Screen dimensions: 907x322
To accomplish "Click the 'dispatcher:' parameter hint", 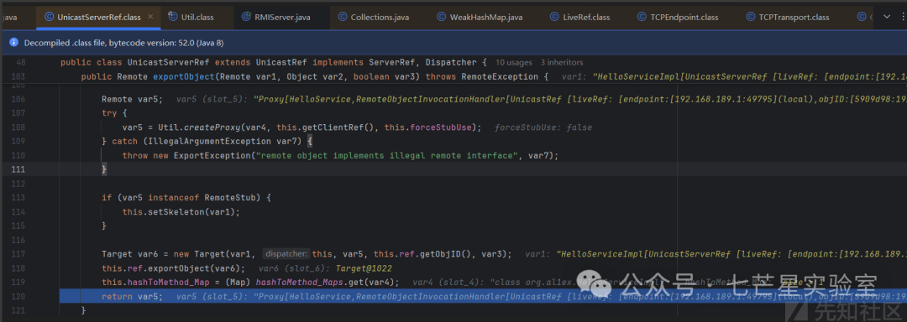I will (x=286, y=254).
